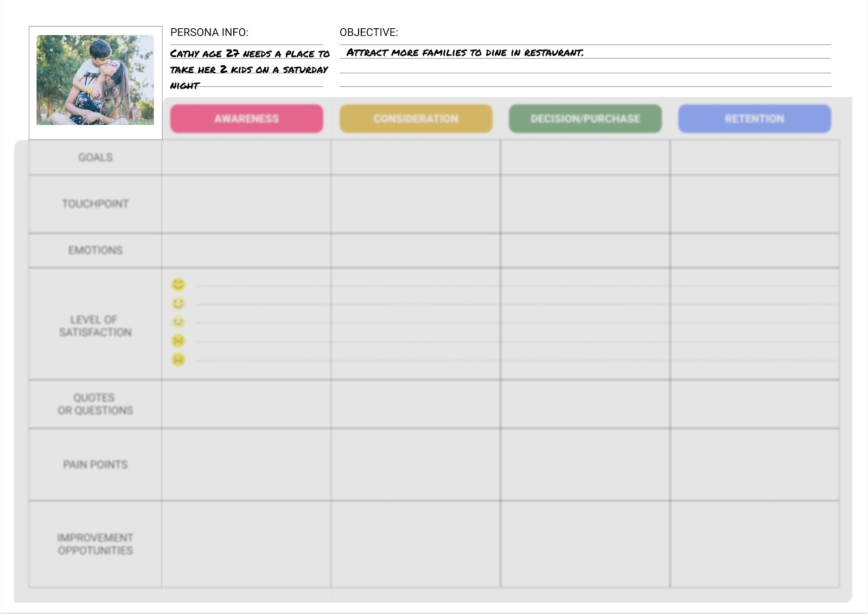Select the very happy satisfaction emoji

177,284
